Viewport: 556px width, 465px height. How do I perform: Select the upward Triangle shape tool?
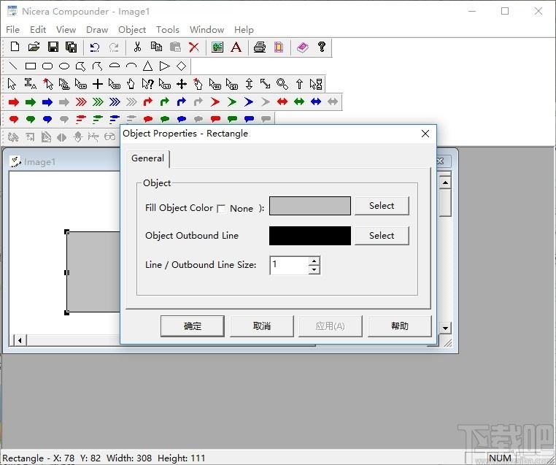[x=148, y=66]
